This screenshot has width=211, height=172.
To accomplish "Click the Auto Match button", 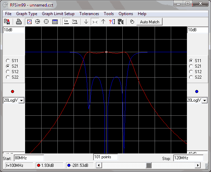I will pyautogui.click(x=149, y=22).
